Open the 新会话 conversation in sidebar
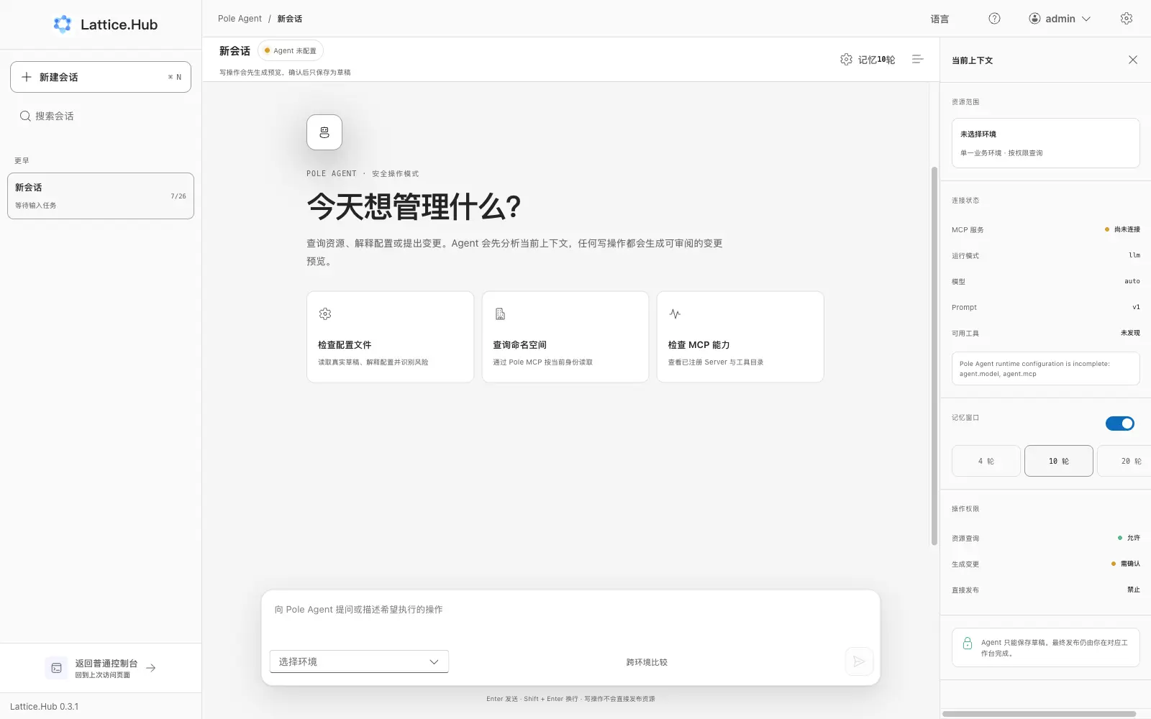1151x719 pixels. tap(101, 196)
